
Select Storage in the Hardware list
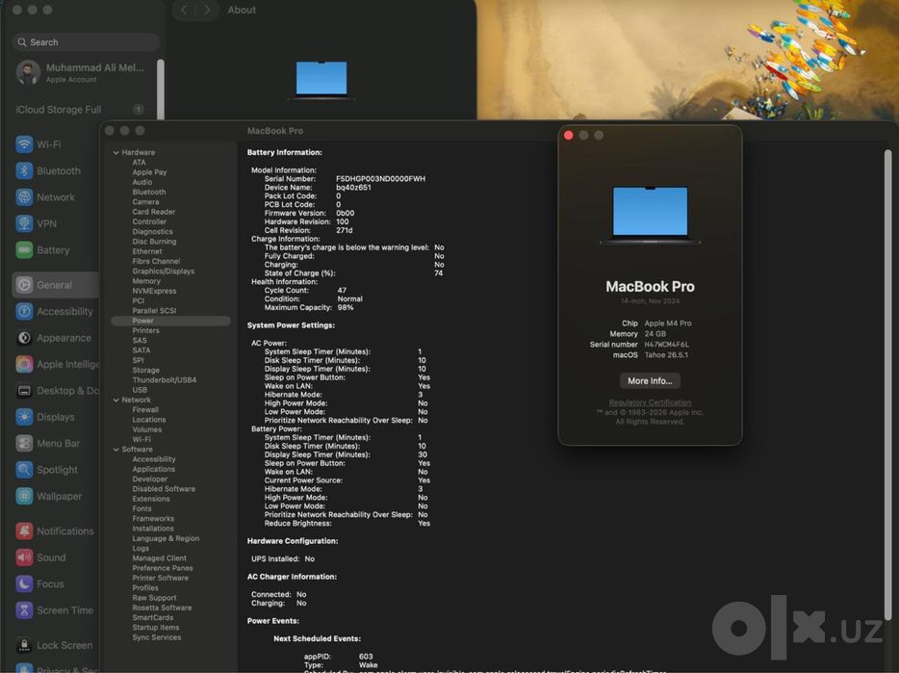coord(146,370)
